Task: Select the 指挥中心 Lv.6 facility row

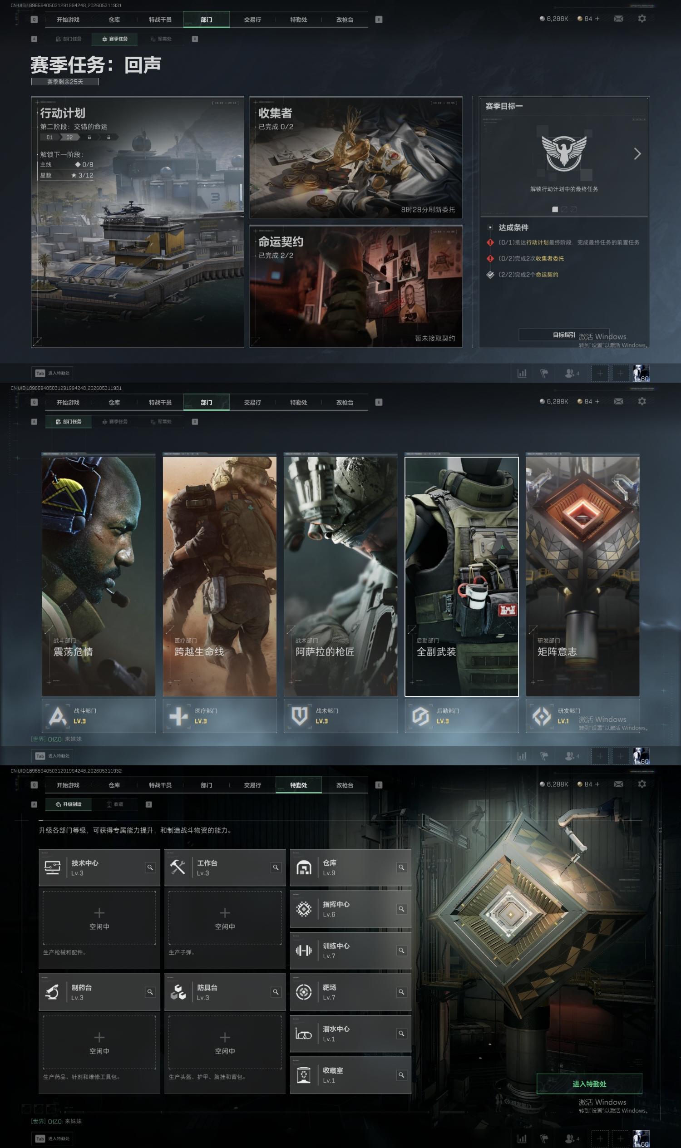Action: (x=350, y=909)
